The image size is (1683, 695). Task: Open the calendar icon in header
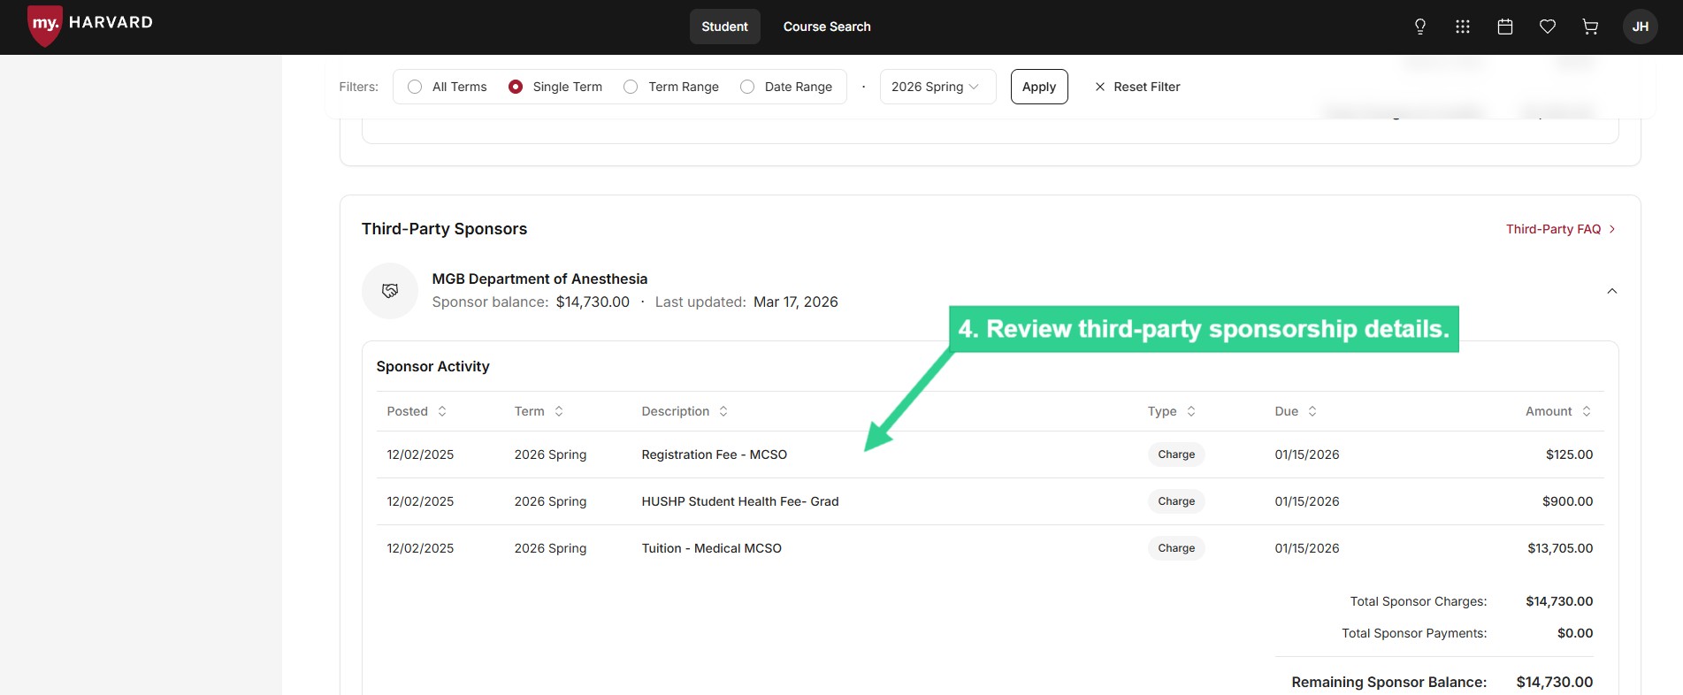point(1505,27)
